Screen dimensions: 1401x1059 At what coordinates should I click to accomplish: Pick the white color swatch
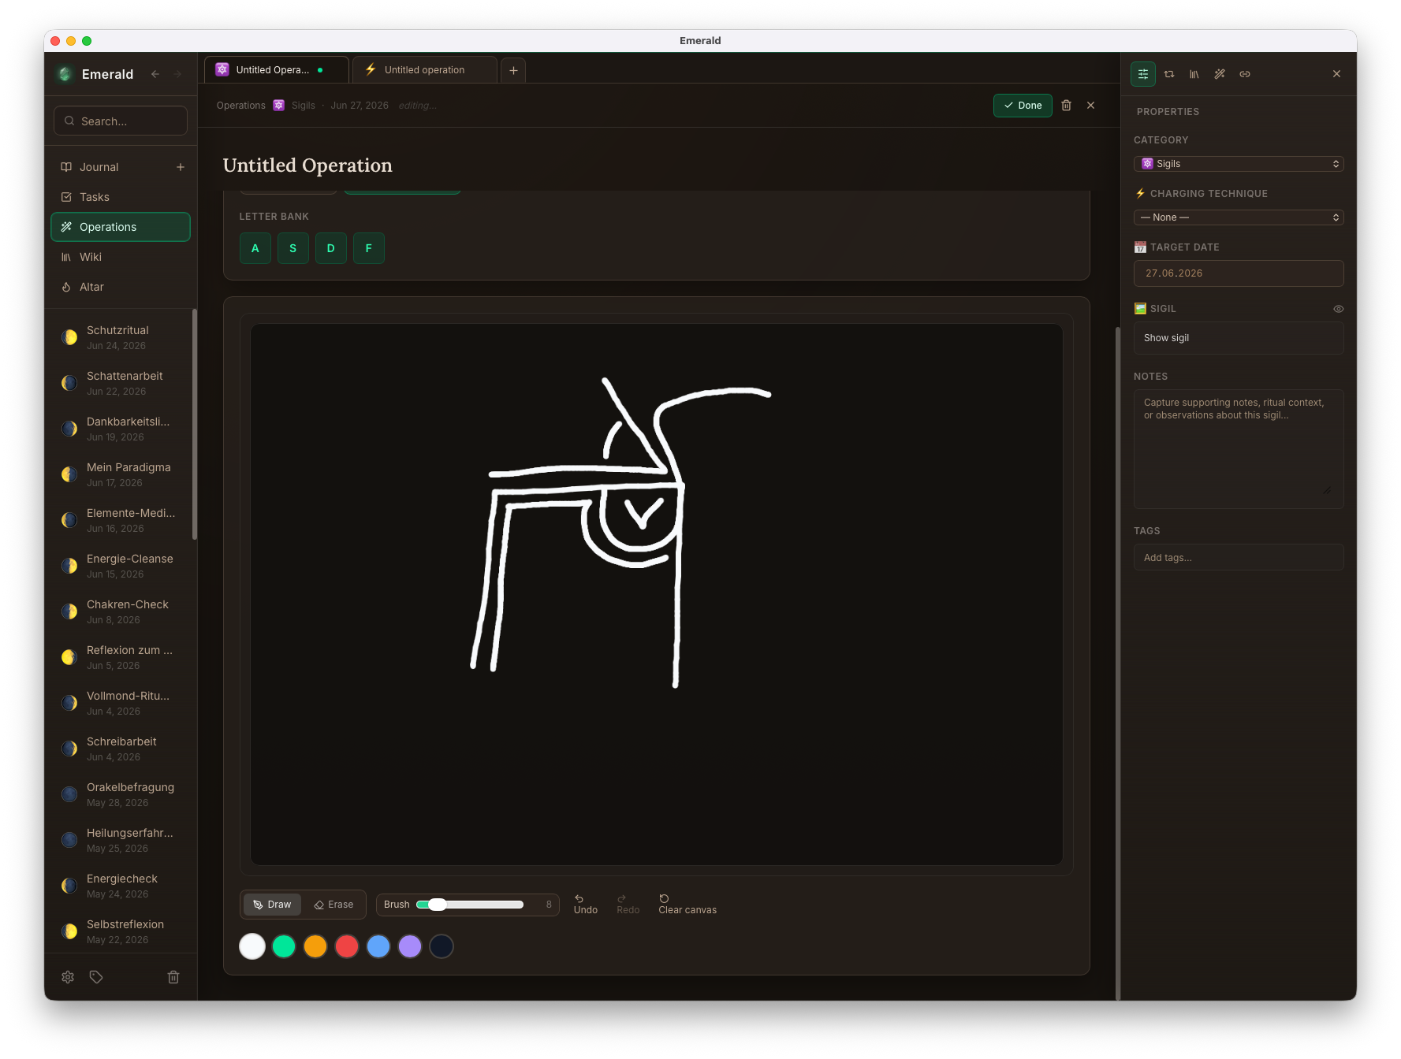(x=252, y=946)
